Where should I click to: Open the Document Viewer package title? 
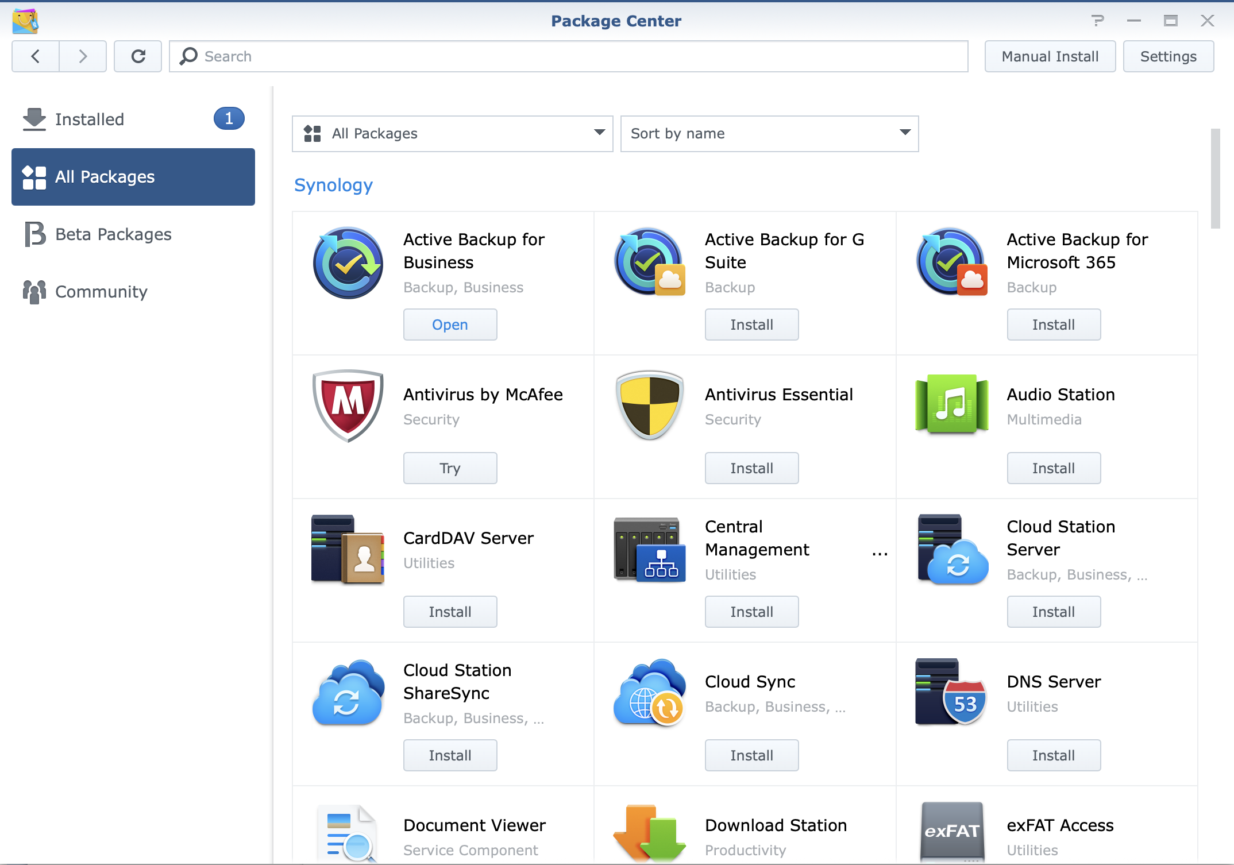475,825
